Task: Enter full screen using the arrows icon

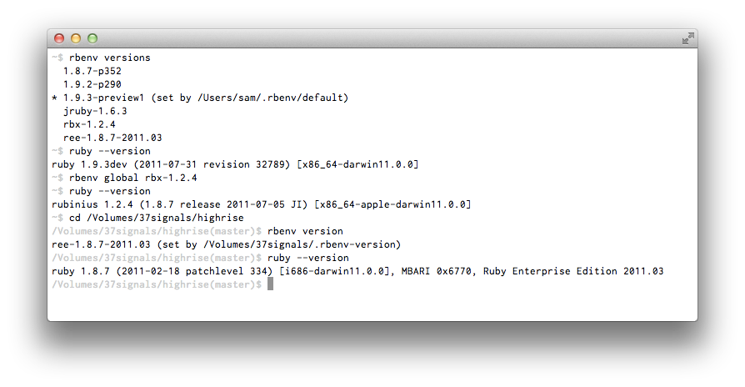Action: (687, 38)
